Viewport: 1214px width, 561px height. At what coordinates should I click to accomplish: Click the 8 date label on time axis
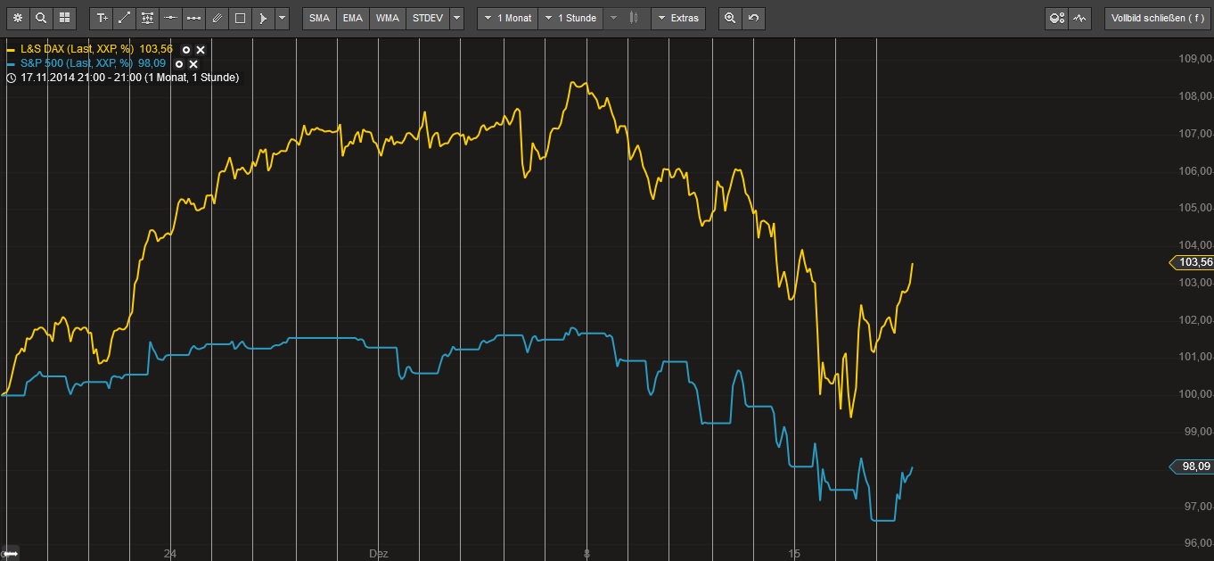tap(586, 554)
